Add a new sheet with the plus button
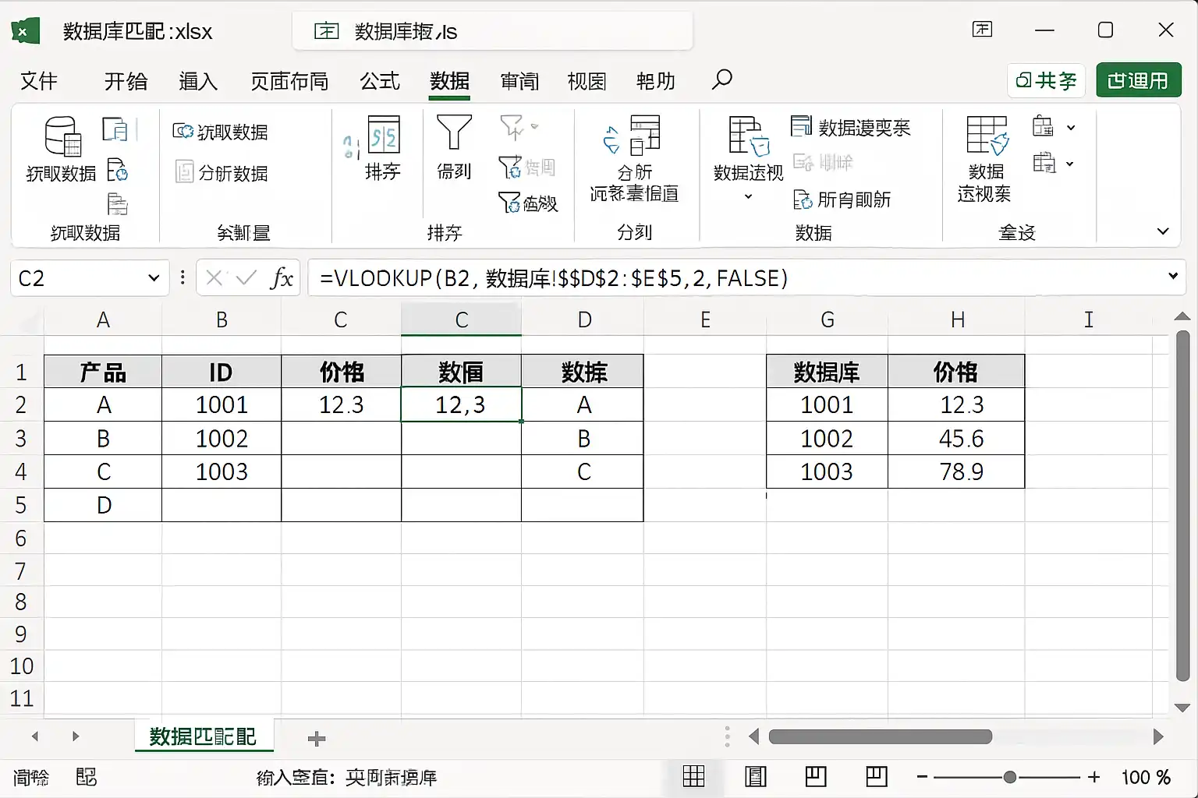 click(x=317, y=739)
